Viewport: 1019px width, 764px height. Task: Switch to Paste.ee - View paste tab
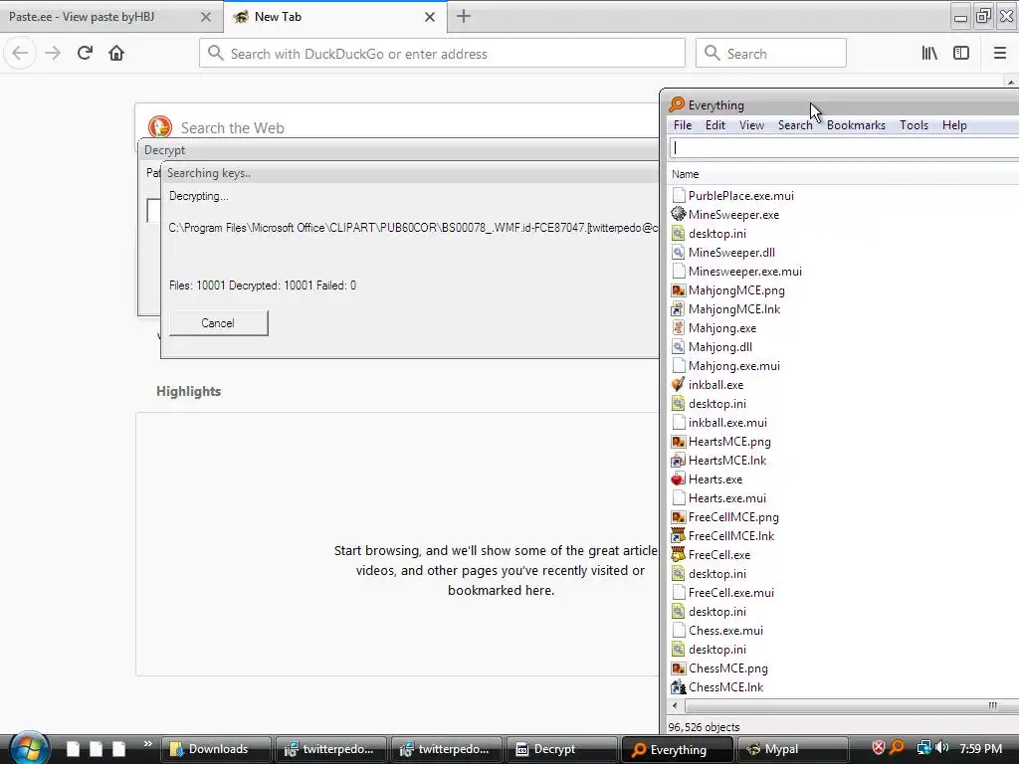pyautogui.click(x=110, y=17)
